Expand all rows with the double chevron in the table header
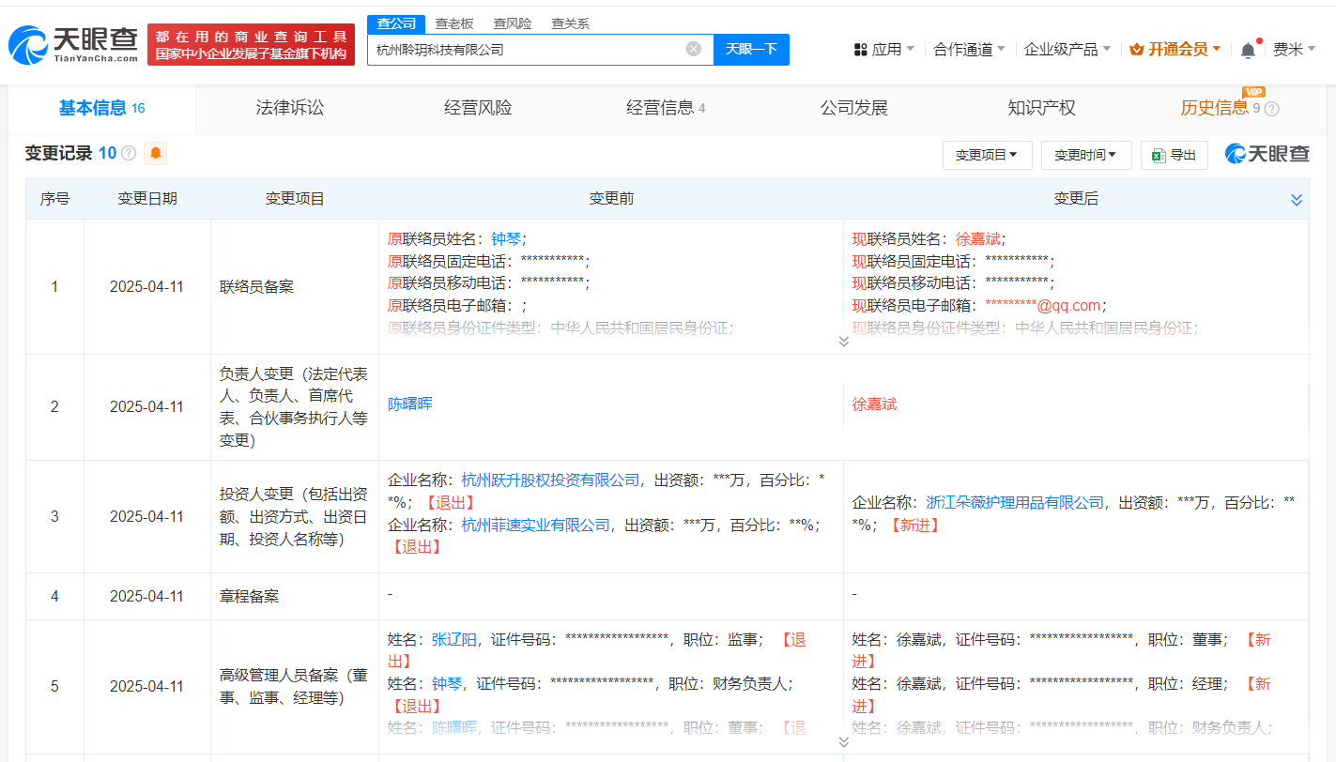1336x762 pixels. [1297, 200]
